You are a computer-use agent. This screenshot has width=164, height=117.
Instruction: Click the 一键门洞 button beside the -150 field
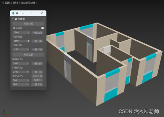click(37, 49)
